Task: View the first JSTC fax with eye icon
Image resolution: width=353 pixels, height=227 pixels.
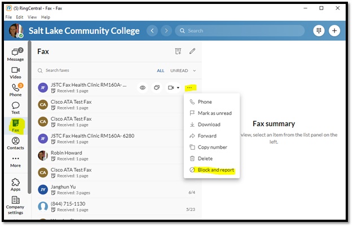Action: [x=143, y=88]
